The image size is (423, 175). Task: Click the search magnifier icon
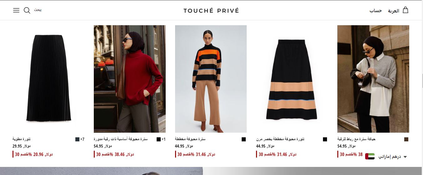click(27, 10)
